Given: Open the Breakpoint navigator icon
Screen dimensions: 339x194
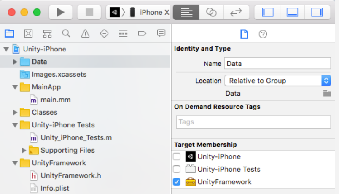Looking at the screenshot, I should click(142, 33).
